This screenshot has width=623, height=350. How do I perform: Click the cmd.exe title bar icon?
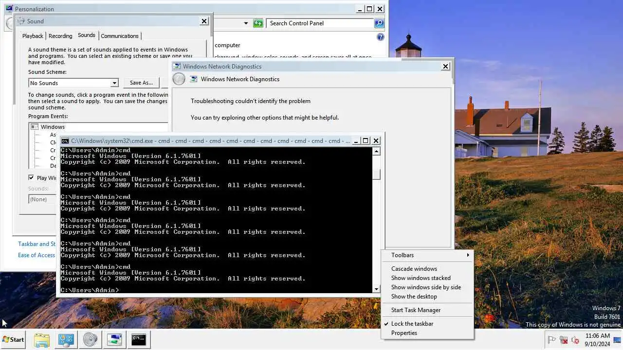(65, 141)
